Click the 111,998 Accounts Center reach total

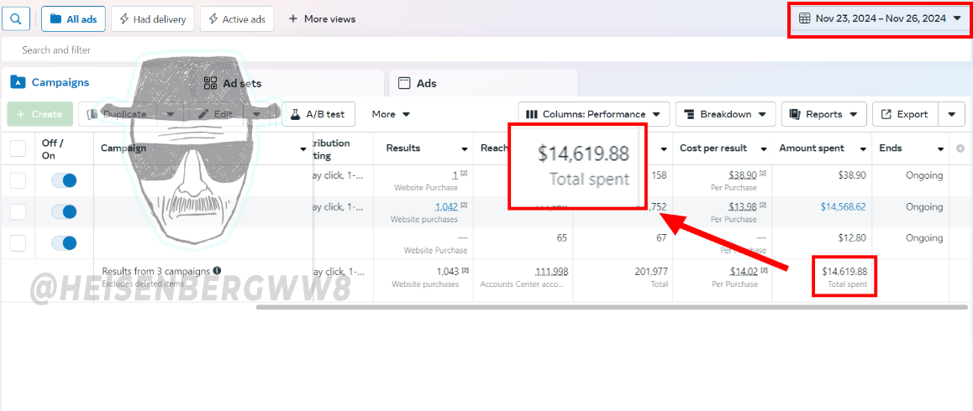[x=551, y=271]
